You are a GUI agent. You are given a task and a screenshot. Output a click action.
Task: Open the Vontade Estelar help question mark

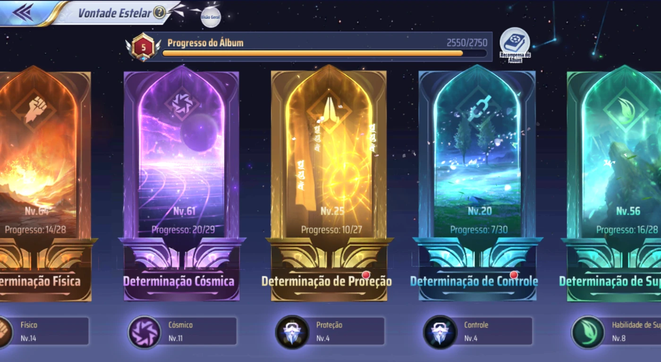(x=160, y=13)
